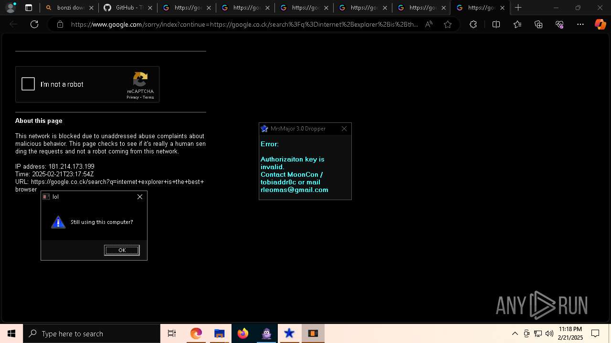
Task: Select the rleomas@gmail.com text in the error
Action: [x=295, y=190]
